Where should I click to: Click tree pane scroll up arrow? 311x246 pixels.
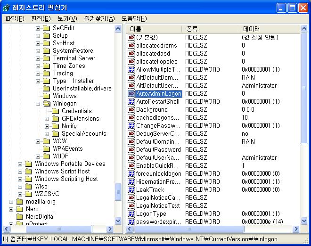coord(118,29)
